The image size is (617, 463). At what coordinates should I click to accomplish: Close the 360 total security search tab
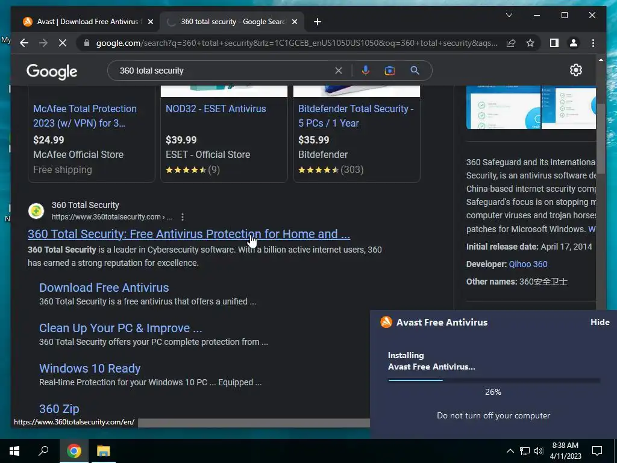coord(294,22)
